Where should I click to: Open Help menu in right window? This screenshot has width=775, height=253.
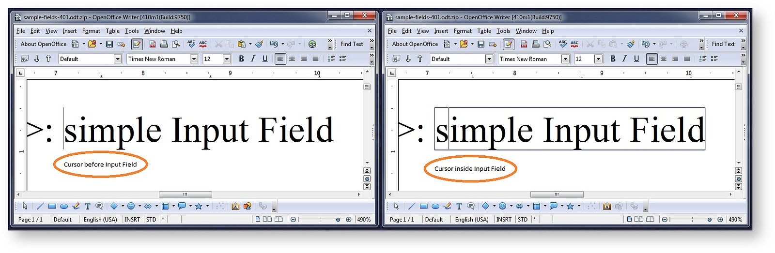click(548, 31)
